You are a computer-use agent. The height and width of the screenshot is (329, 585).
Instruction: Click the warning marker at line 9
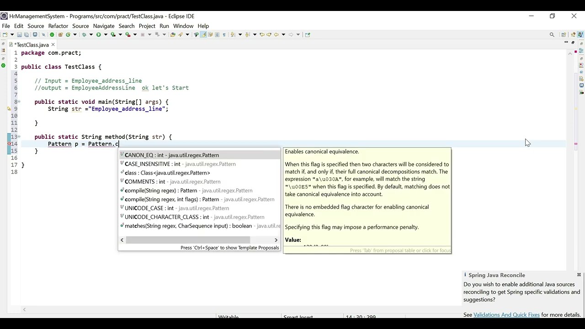(9, 109)
